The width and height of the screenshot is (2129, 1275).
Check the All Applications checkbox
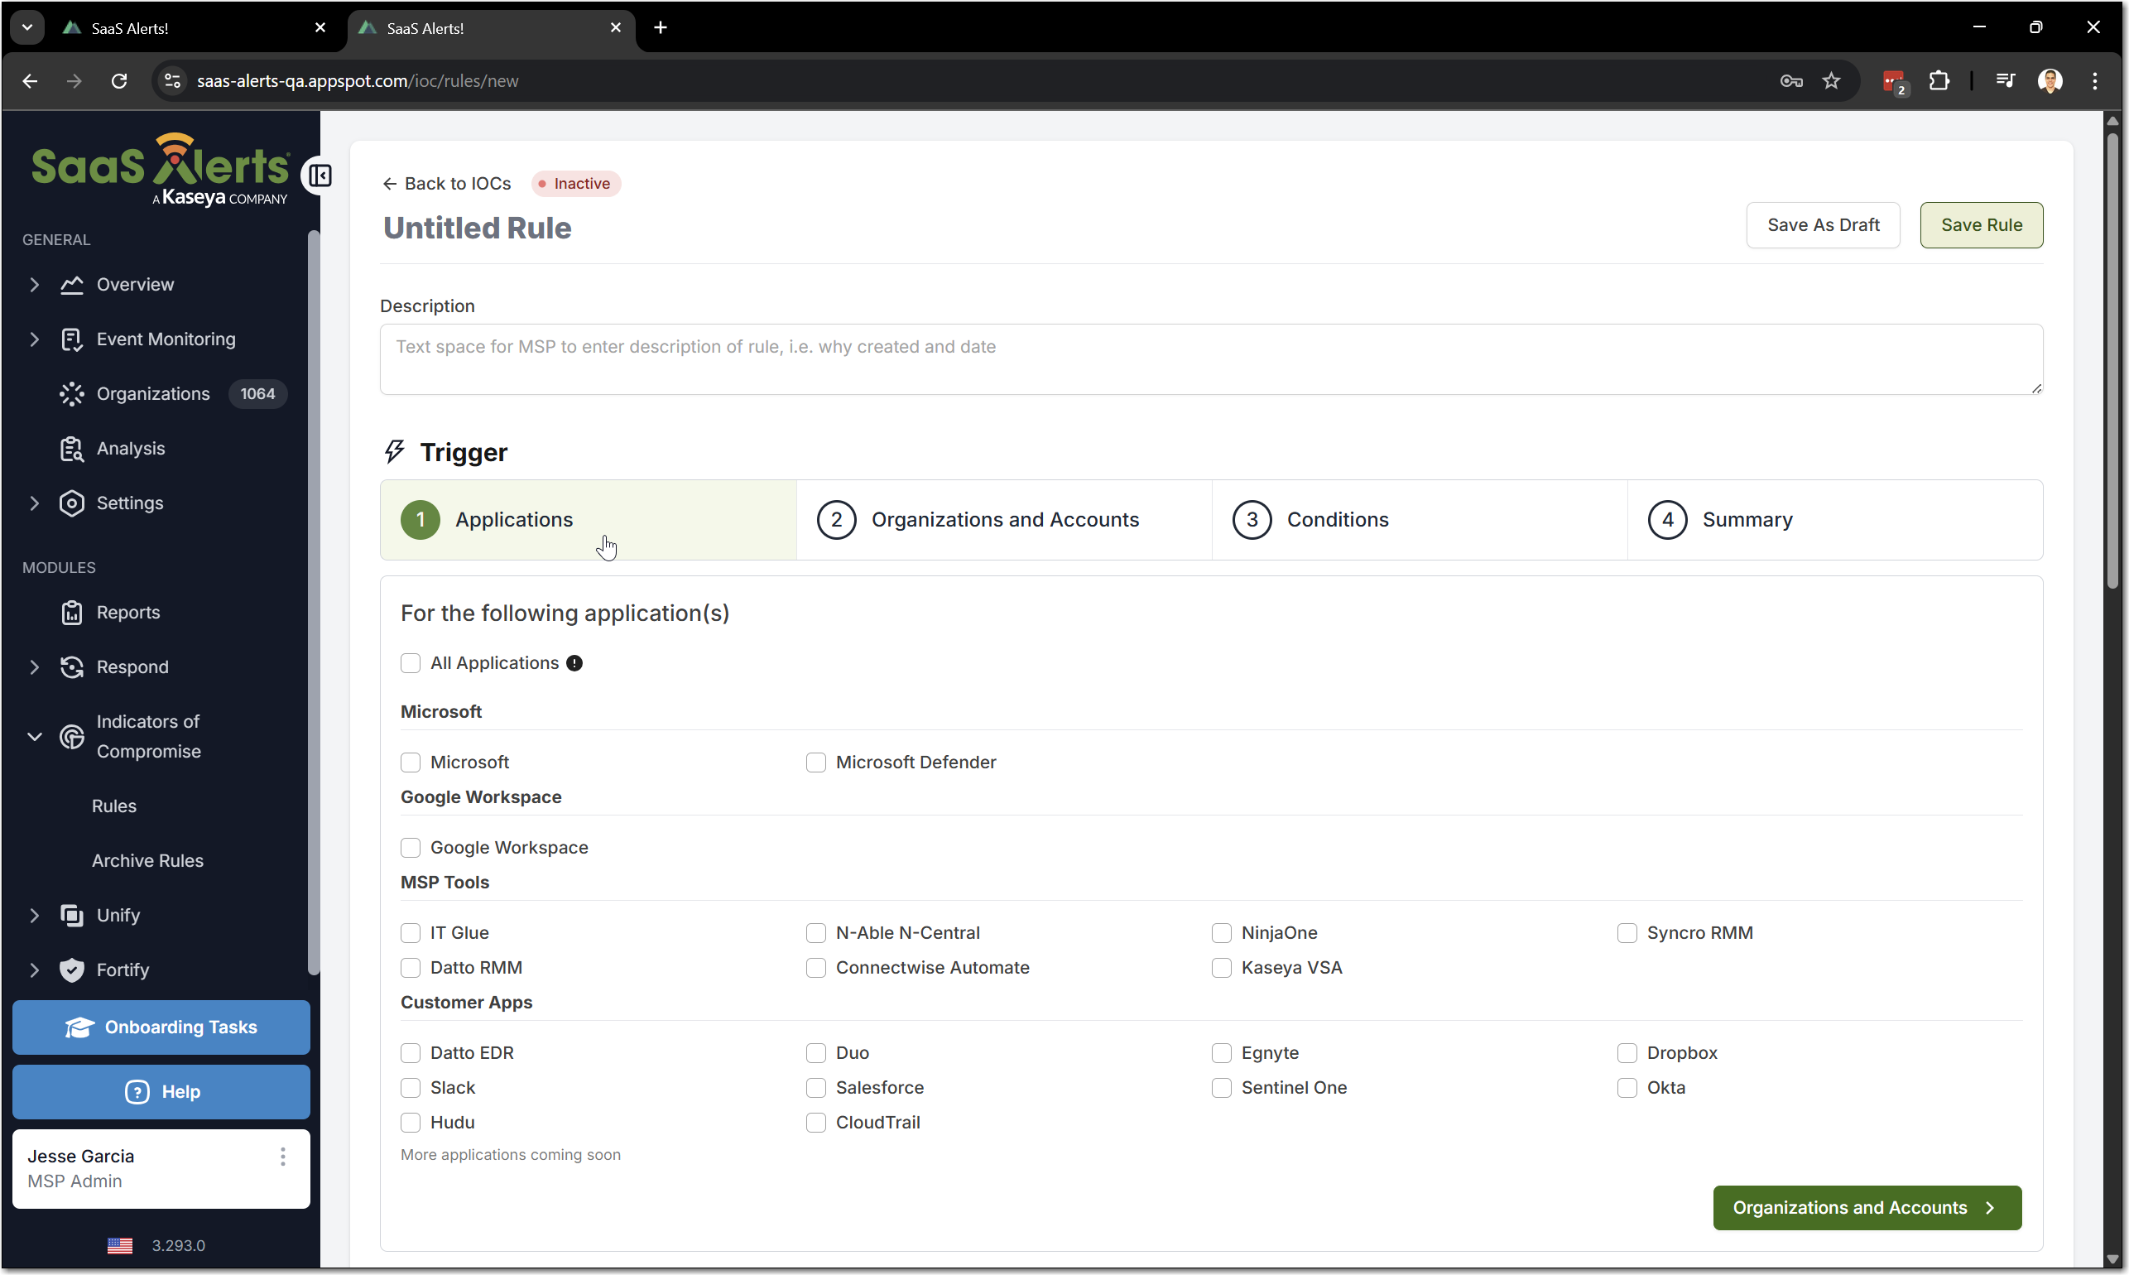click(411, 663)
